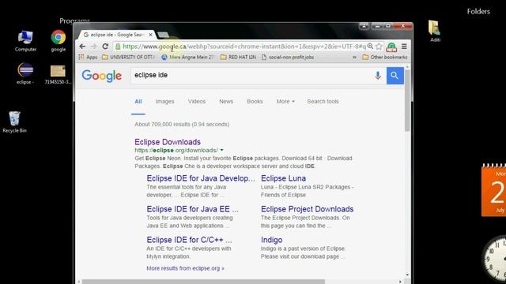Start voice search with microphone icon
Image resolution: width=506 pixels, height=284 pixels.
point(378,76)
